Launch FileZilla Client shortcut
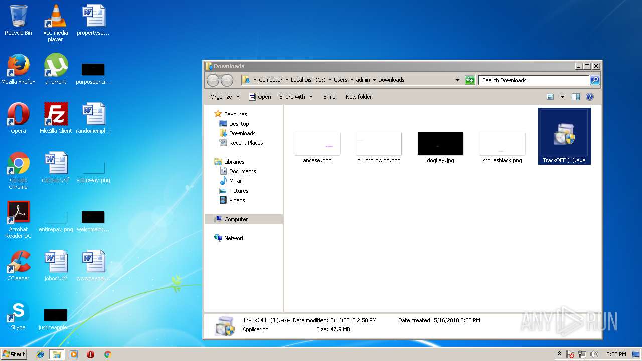This screenshot has height=361, width=642. point(56,118)
